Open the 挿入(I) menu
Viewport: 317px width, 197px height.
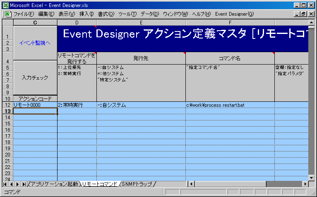click(x=86, y=14)
